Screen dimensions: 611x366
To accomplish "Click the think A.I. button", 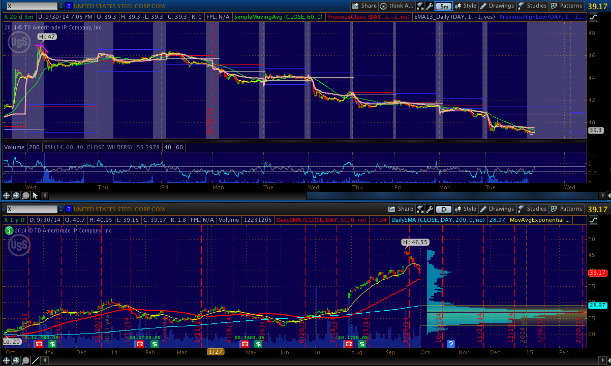I will 398,6.
